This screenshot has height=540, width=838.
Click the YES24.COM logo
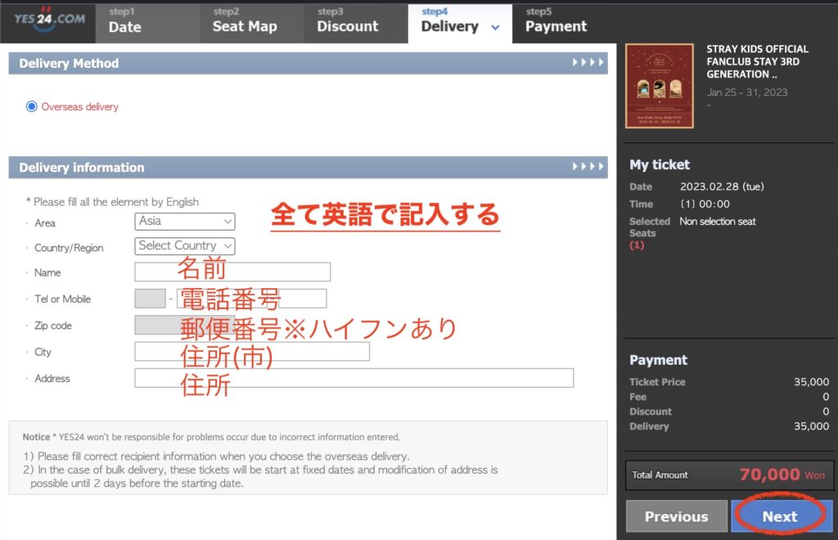pyautogui.click(x=49, y=20)
